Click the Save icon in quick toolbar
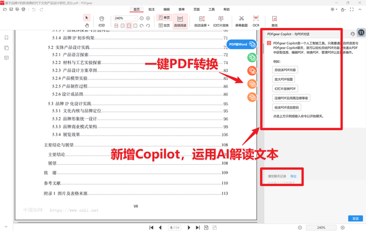Screen dimensions: 366x231 [x=11, y=9]
